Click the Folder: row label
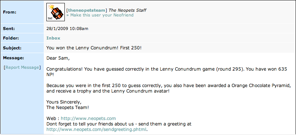This screenshot has width=296, height=135. pyautogui.click(x=10, y=38)
